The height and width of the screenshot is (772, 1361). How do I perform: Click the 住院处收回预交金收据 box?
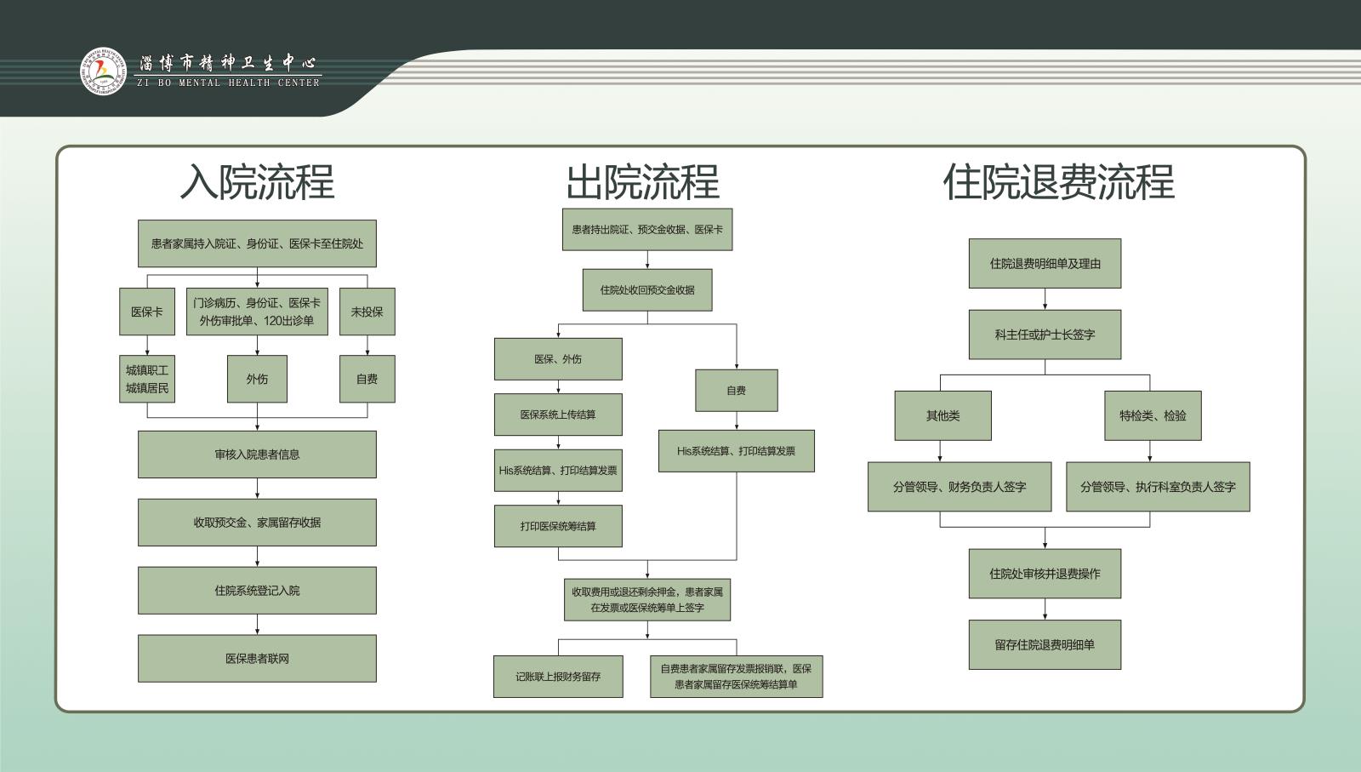click(x=647, y=290)
